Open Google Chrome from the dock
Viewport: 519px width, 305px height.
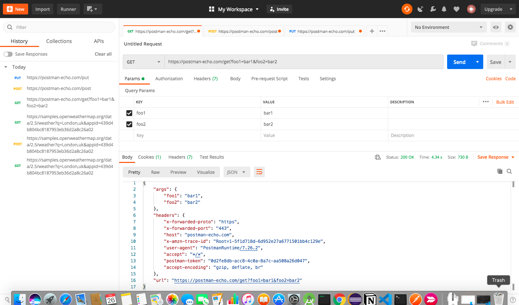tap(339, 299)
